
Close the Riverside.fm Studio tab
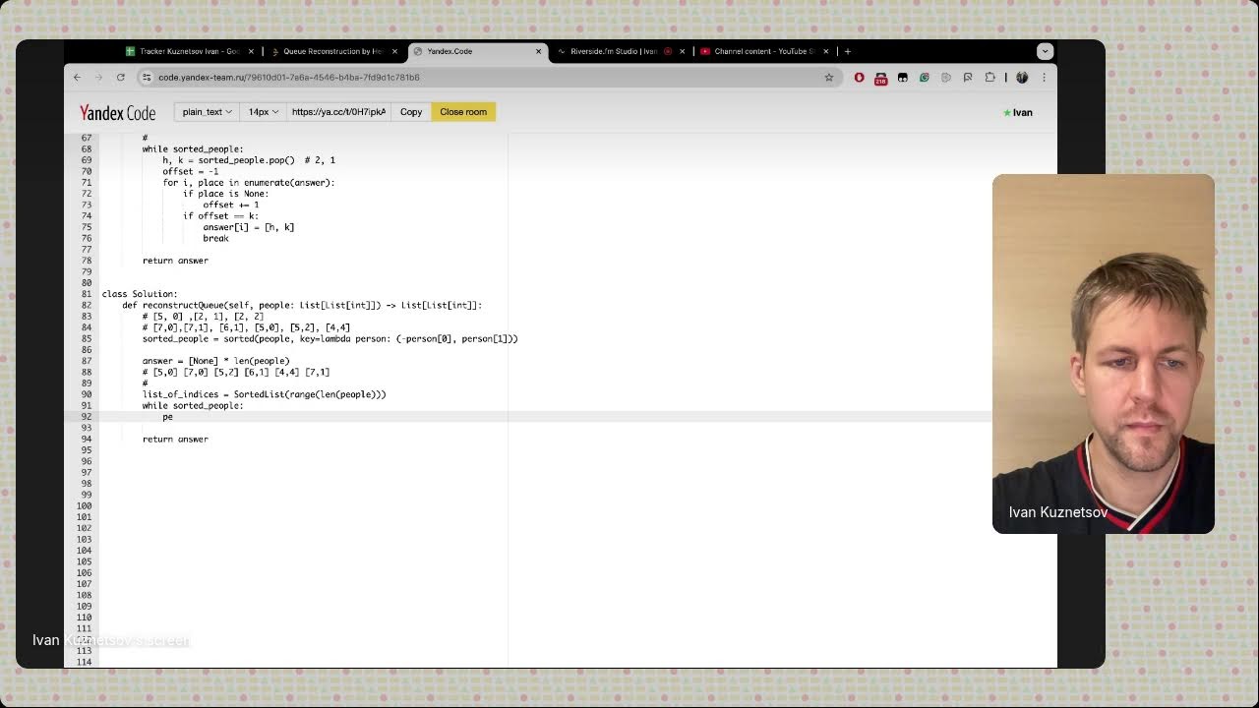point(682,51)
